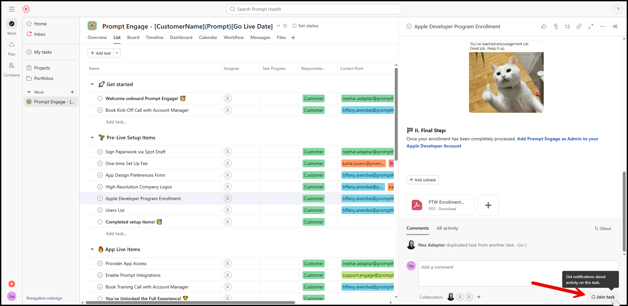Image resolution: width=628 pixels, height=306 pixels.
Task: Collapse the Work sidebar section
Action: [29, 92]
